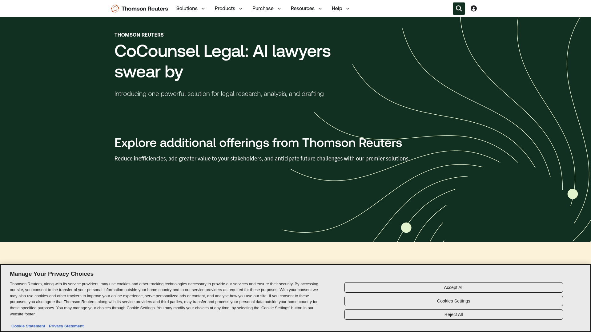The width and height of the screenshot is (591, 332).
Task: Open the search icon button
Action: click(x=459, y=9)
